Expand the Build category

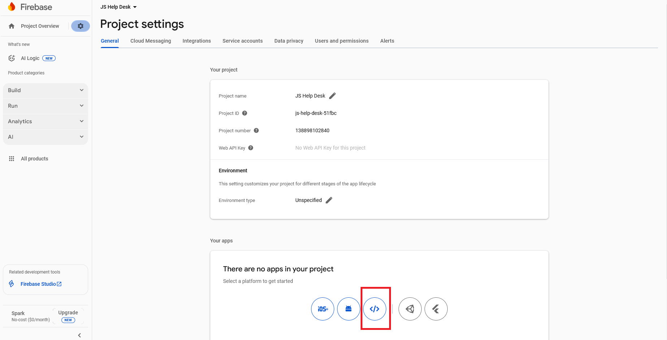[46, 90]
